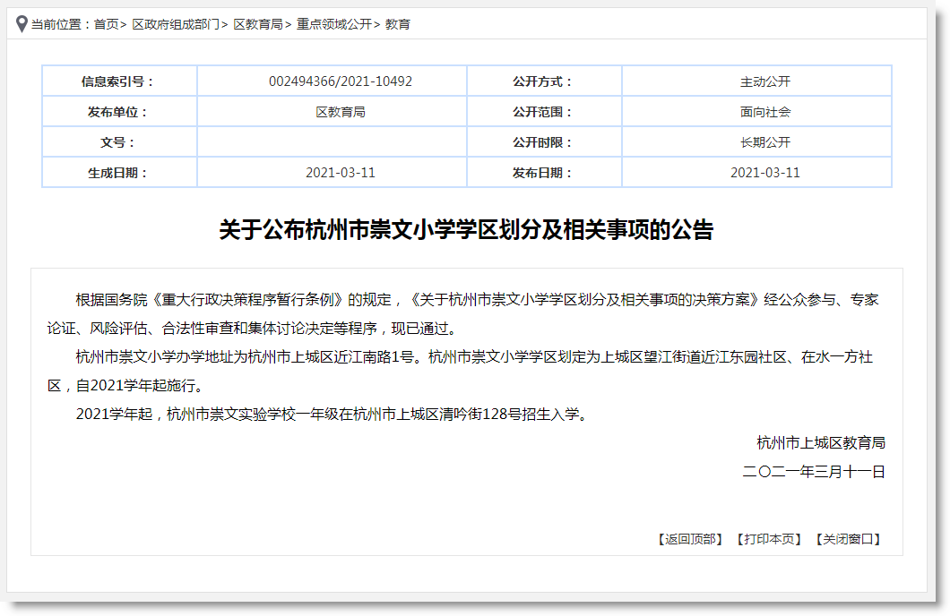Viewport: 950px width, 616px height.
Task: Click the paragraph starting 2021学年起
Action: [x=332, y=415]
